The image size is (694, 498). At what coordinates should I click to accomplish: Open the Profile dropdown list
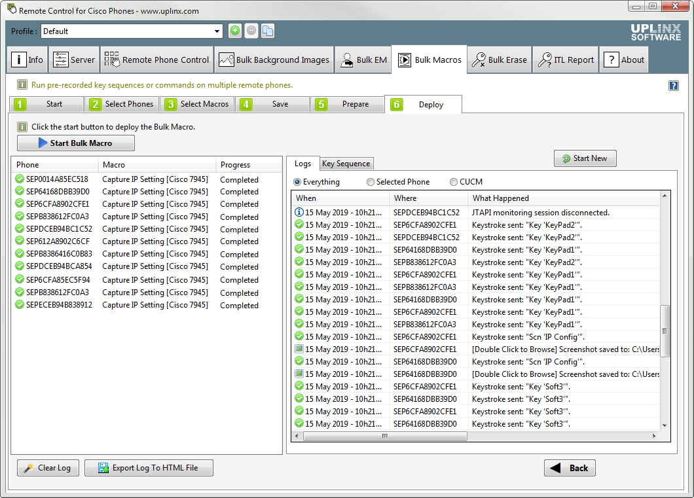click(x=217, y=31)
